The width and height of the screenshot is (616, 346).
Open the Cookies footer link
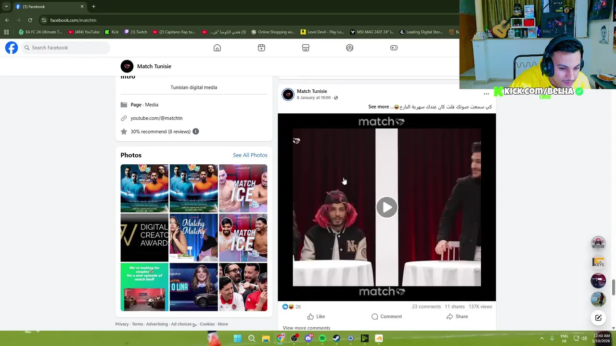point(207,324)
